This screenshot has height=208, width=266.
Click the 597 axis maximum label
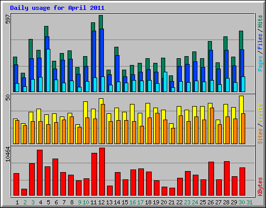[8, 19]
